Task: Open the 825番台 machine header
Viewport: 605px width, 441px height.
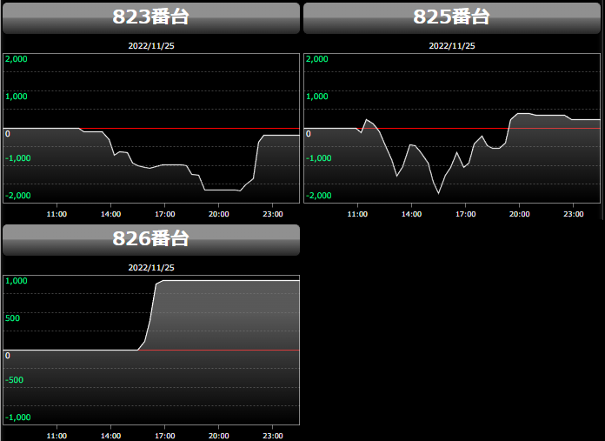Action: [451, 17]
